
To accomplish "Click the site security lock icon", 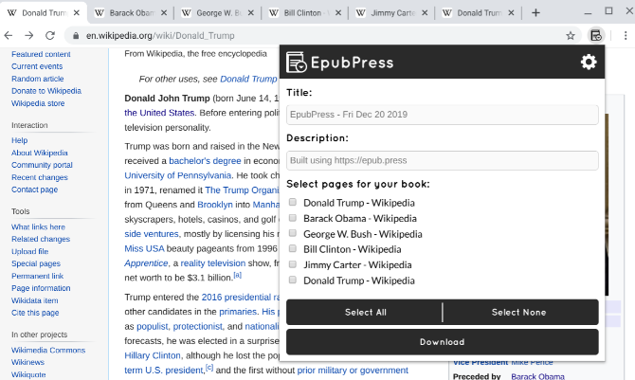I will coord(76,36).
